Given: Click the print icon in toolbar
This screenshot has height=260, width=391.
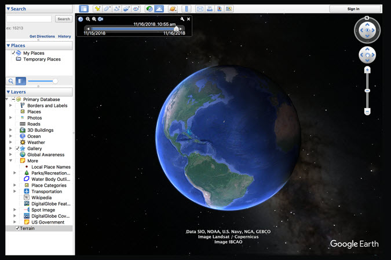Looking at the screenshot, I should 210,9.
